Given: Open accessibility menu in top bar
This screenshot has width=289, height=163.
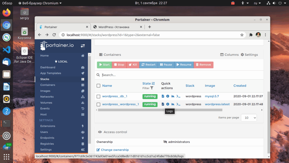Looking at the screenshot, I should pyautogui.click(x=245, y=3).
